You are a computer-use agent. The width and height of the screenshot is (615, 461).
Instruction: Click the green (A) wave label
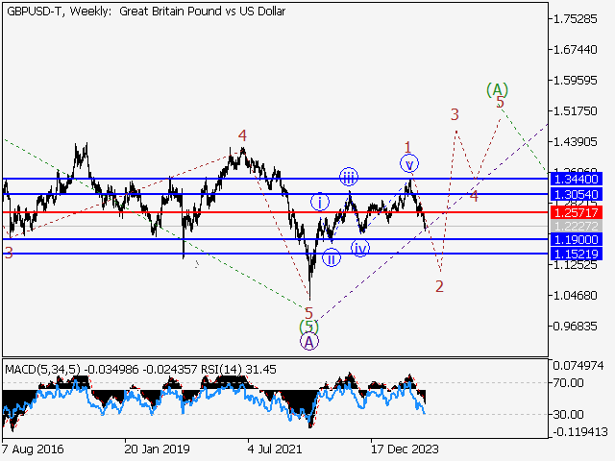[496, 89]
